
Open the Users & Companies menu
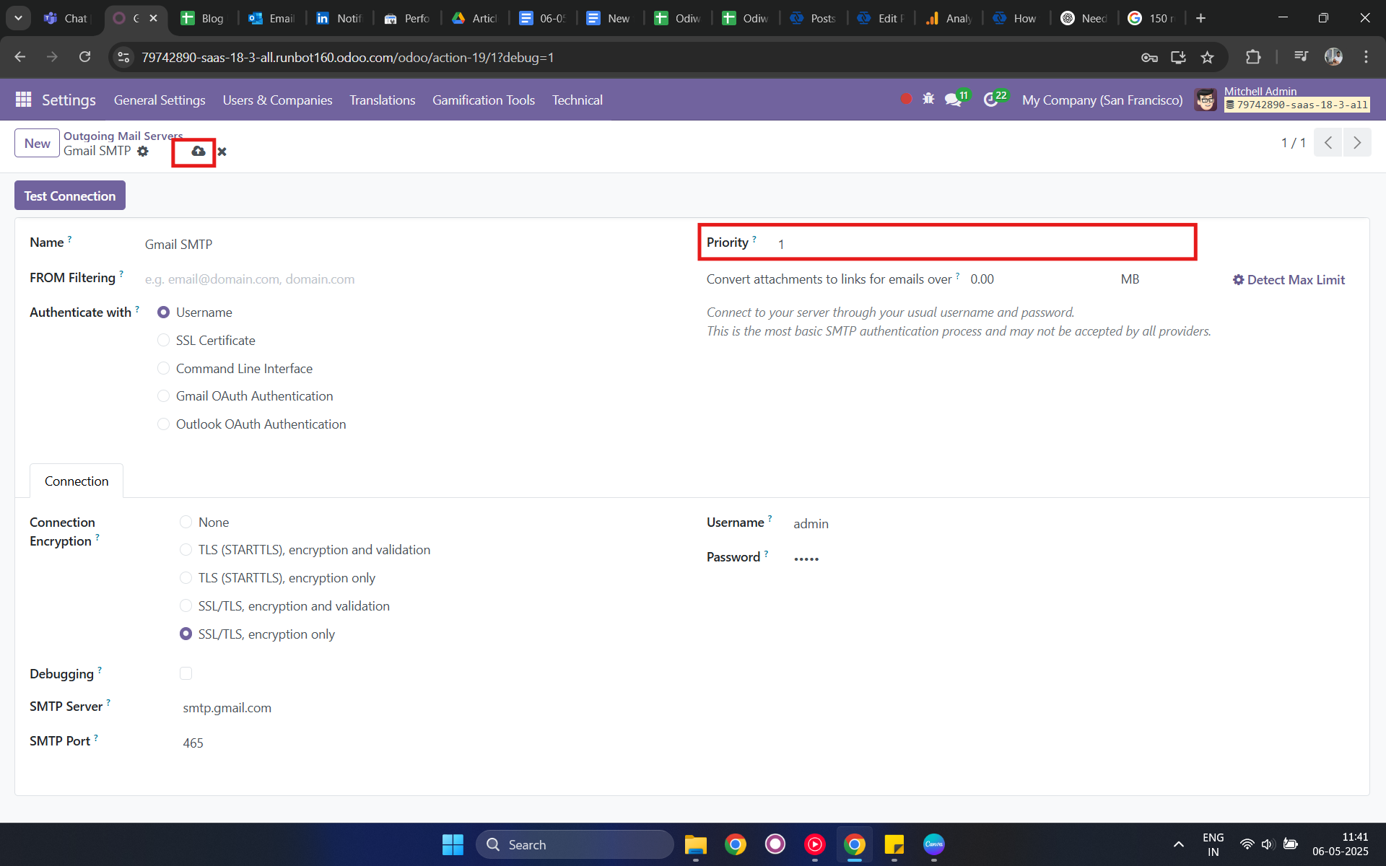pyautogui.click(x=276, y=100)
